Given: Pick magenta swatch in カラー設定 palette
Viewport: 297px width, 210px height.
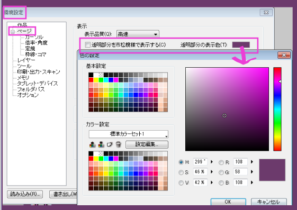Looking at the screenshot, I should tap(116, 158).
